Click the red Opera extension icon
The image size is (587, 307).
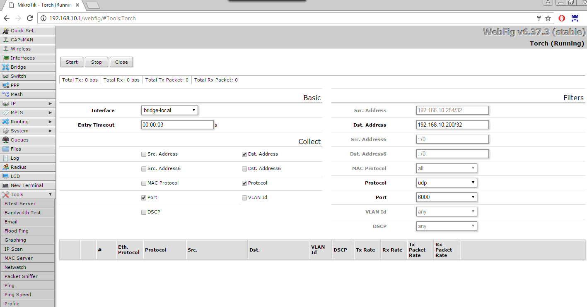tap(562, 18)
